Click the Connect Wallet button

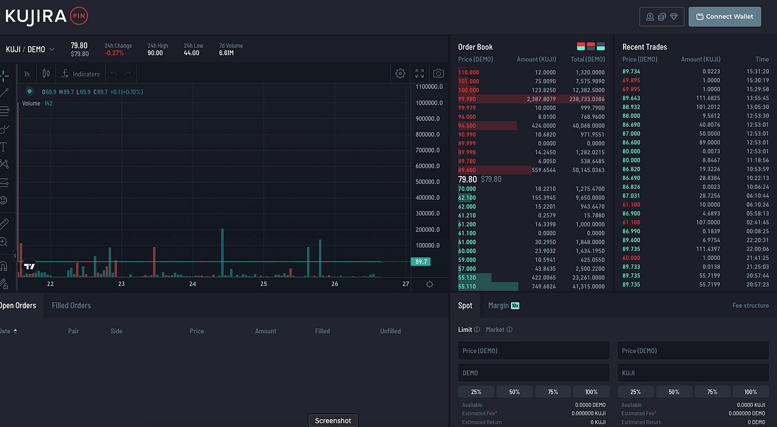(725, 17)
